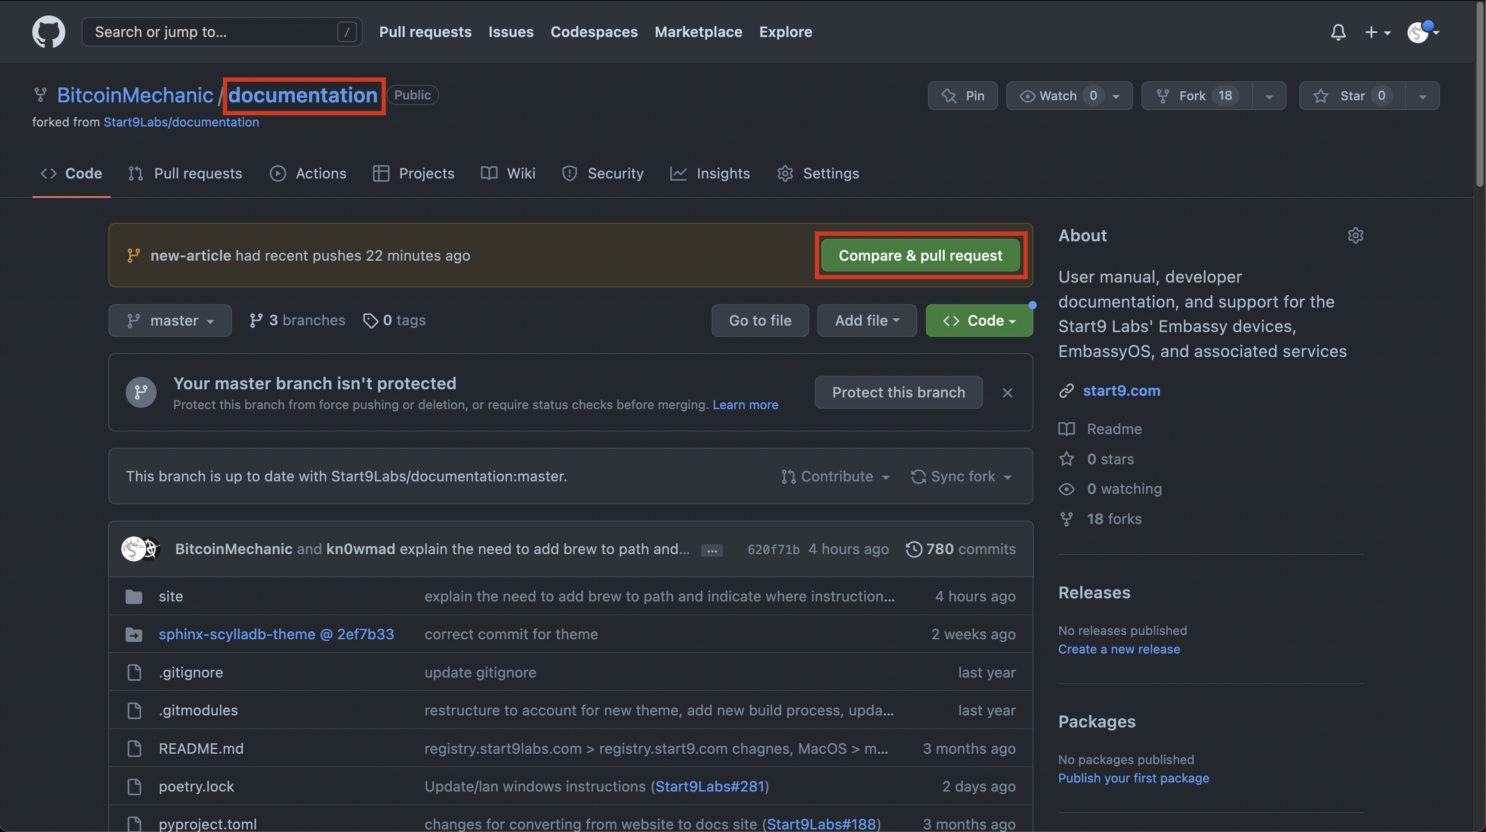The width and height of the screenshot is (1486, 832).
Task: Pin this repository to profile
Action: click(962, 96)
